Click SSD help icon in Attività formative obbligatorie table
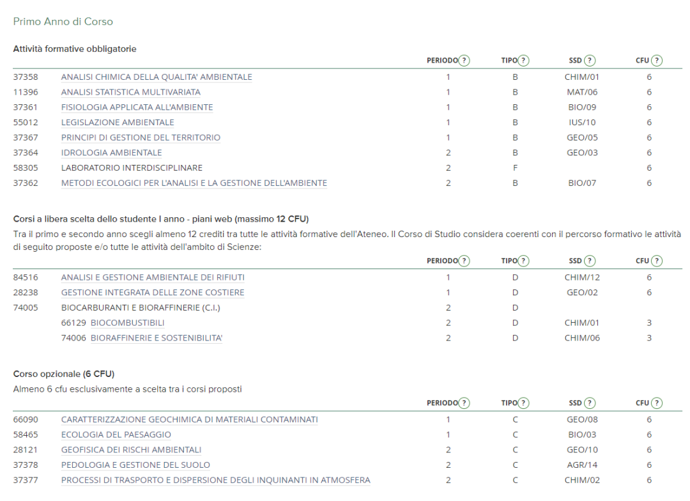 coord(590,60)
